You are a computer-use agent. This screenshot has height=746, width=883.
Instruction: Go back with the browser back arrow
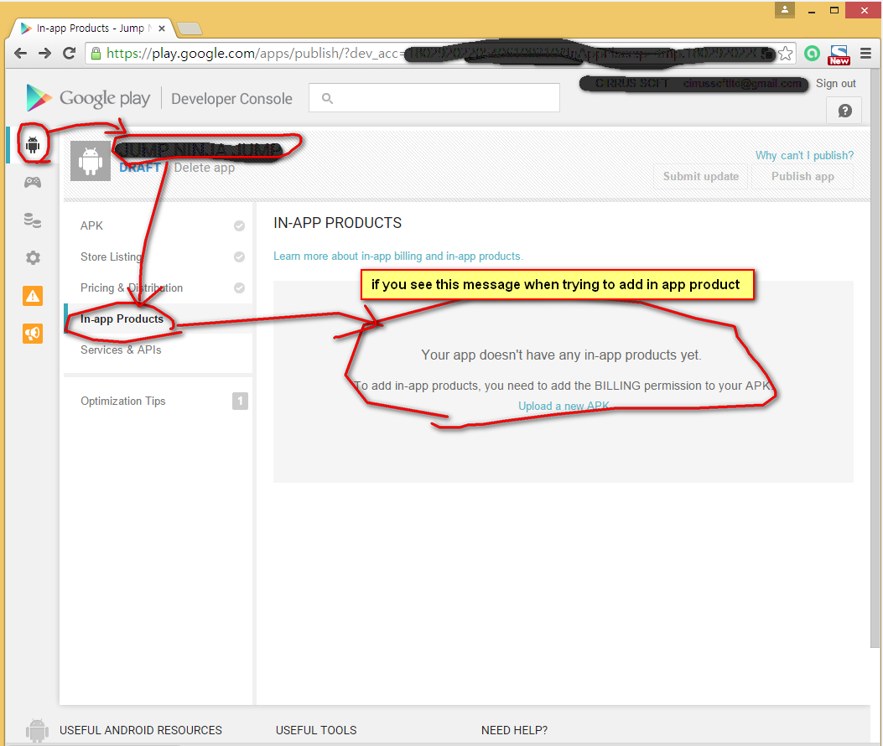20,54
